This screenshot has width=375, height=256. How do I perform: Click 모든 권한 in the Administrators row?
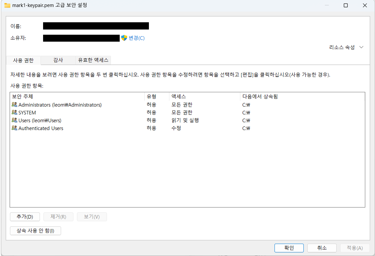pos(182,105)
